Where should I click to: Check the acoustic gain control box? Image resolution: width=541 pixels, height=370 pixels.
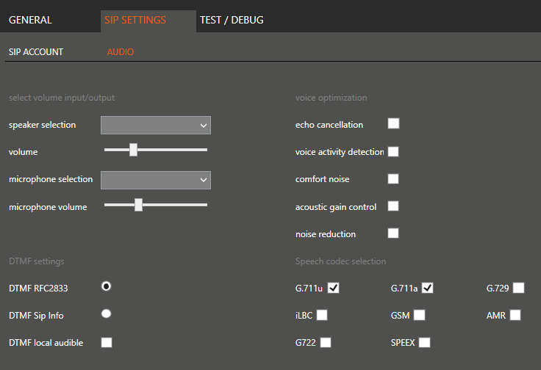(393, 206)
